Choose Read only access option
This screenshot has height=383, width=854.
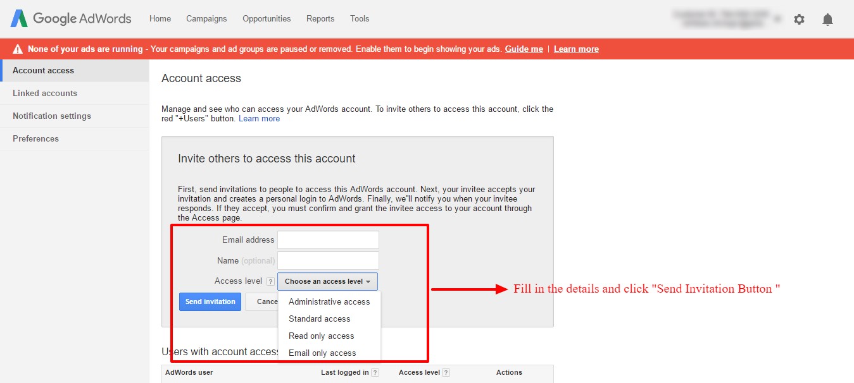pos(329,336)
